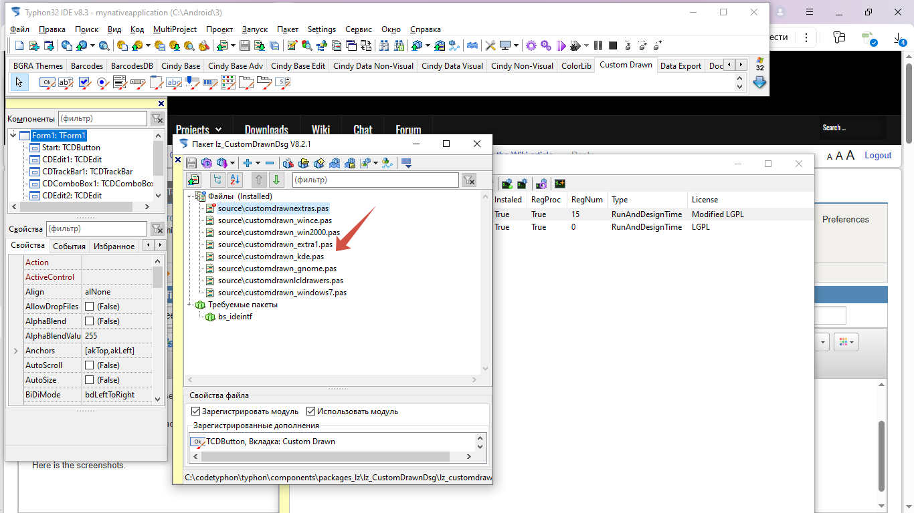Image resolution: width=914 pixels, height=513 pixels.
Task: Open the Downloads link on website
Action: pos(266,130)
